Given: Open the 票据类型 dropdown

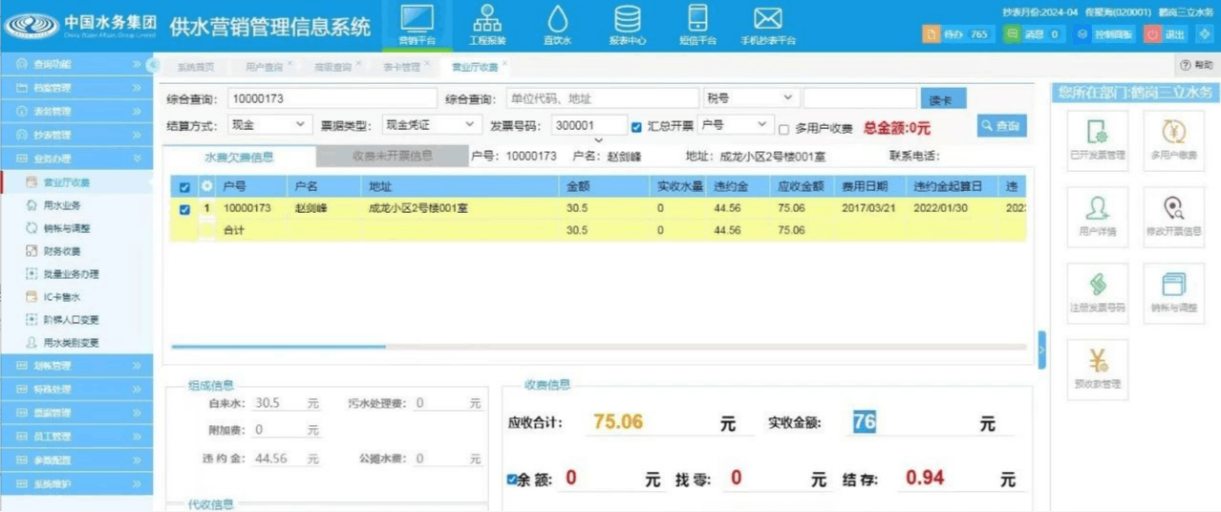Looking at the screenshot, I should point(431,125).
